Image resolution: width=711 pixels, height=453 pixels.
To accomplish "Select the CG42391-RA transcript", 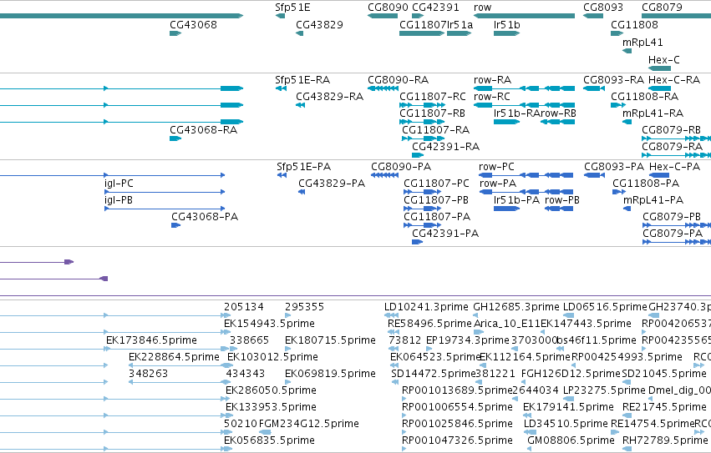I will pyautogui.click(x=417, y=155).
